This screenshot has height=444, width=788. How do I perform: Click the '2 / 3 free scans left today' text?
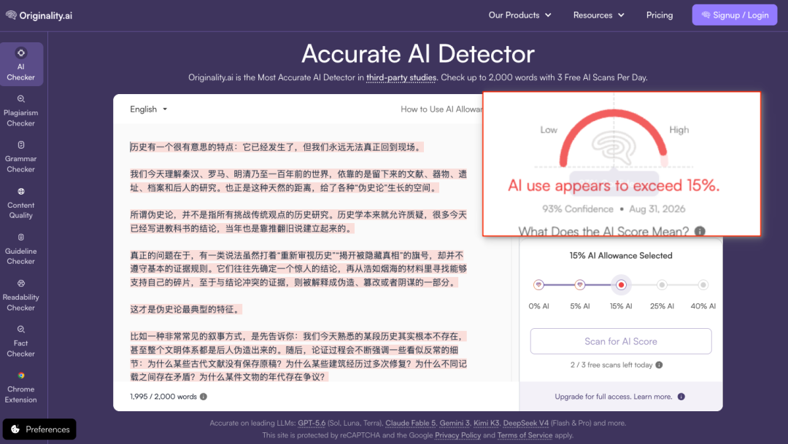point(611,365)
